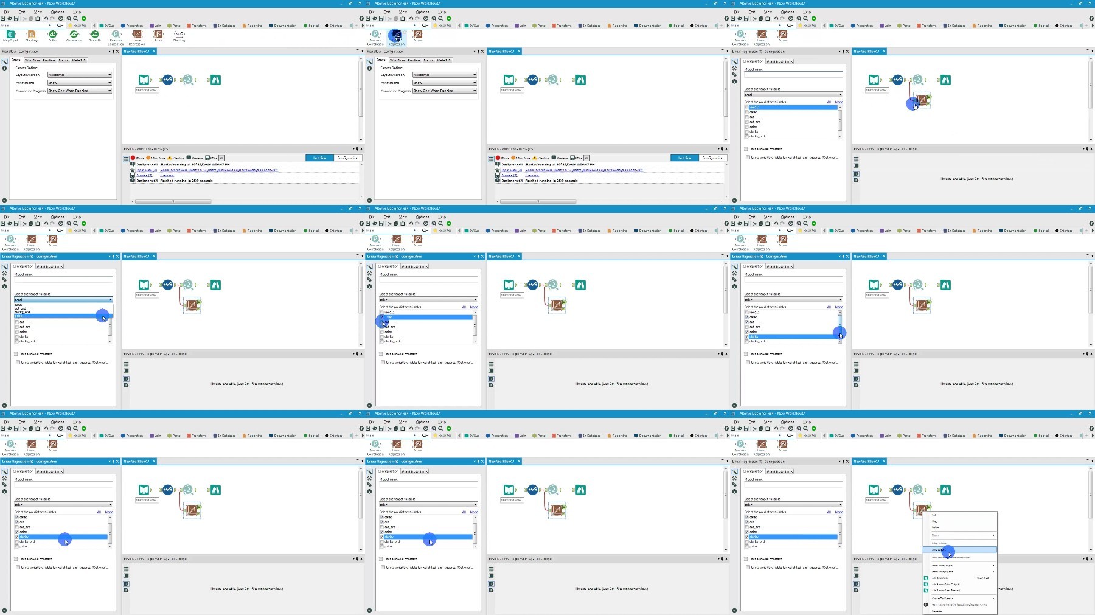Open Annotations dropdown in top-left frame
Image resolution: width=1095 pixels, height=615 pixels.
tap(80, 83)
